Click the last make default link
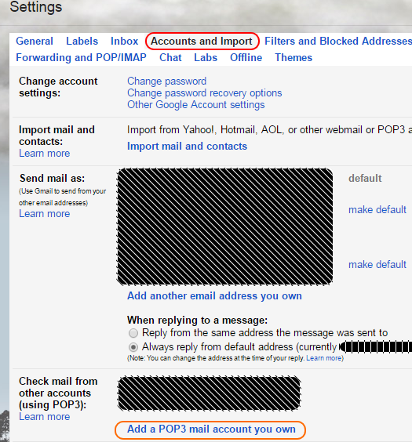Image resolution: width=412 pixels, height=442 pixels. [377, 265]
